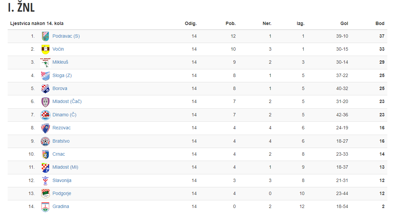Click the Mikleuš club logo

45,62
